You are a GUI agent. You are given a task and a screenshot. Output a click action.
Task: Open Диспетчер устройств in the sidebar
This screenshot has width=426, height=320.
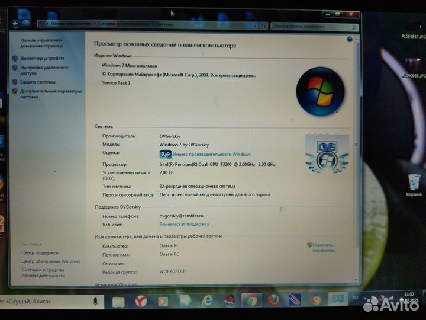pos(43,58)
